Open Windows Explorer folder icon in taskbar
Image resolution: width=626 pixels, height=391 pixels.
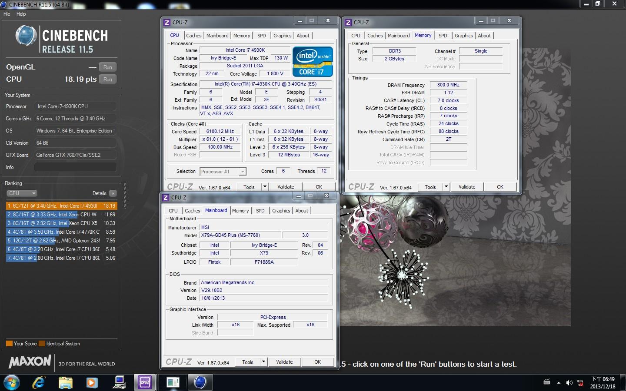[66, 382]
